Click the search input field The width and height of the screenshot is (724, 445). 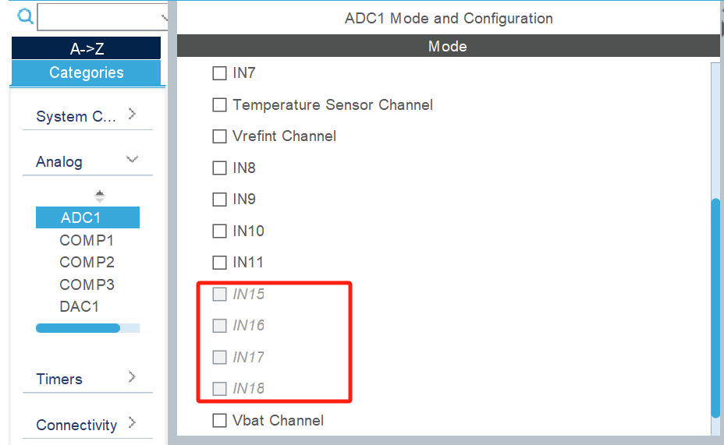(101, 16)
